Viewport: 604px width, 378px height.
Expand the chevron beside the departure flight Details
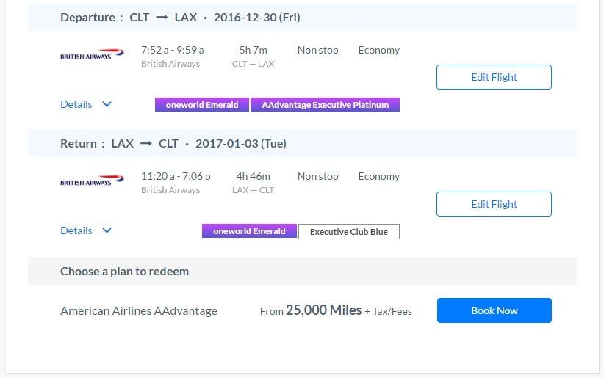point(107,104)
